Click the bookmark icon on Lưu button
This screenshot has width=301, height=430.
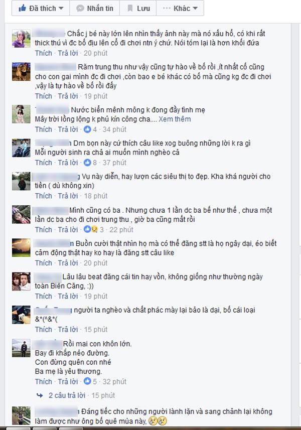(130, 8)
